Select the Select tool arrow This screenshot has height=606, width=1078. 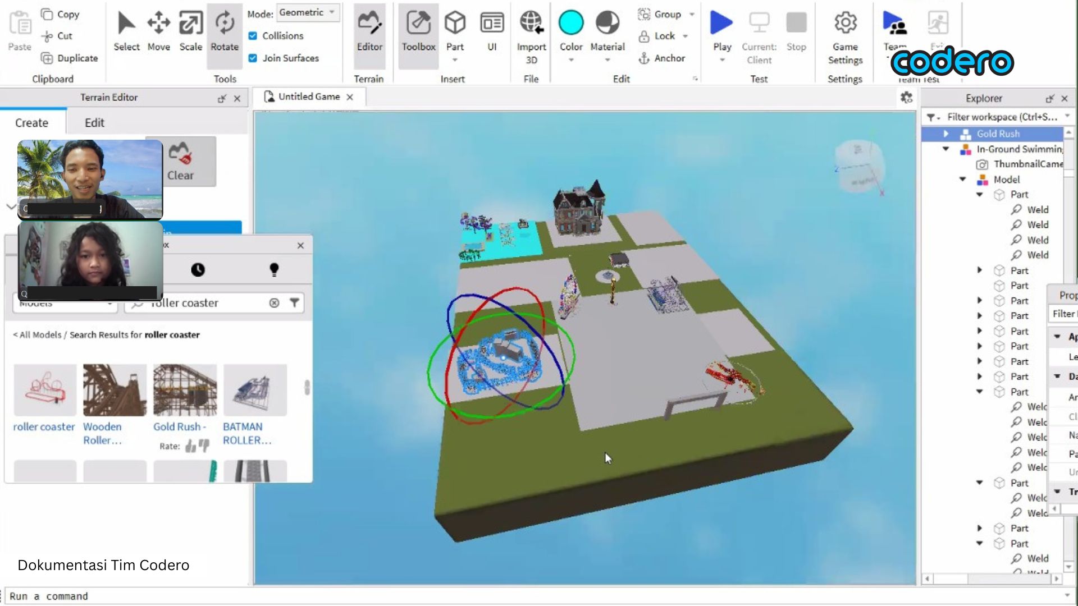coord(126,31)
